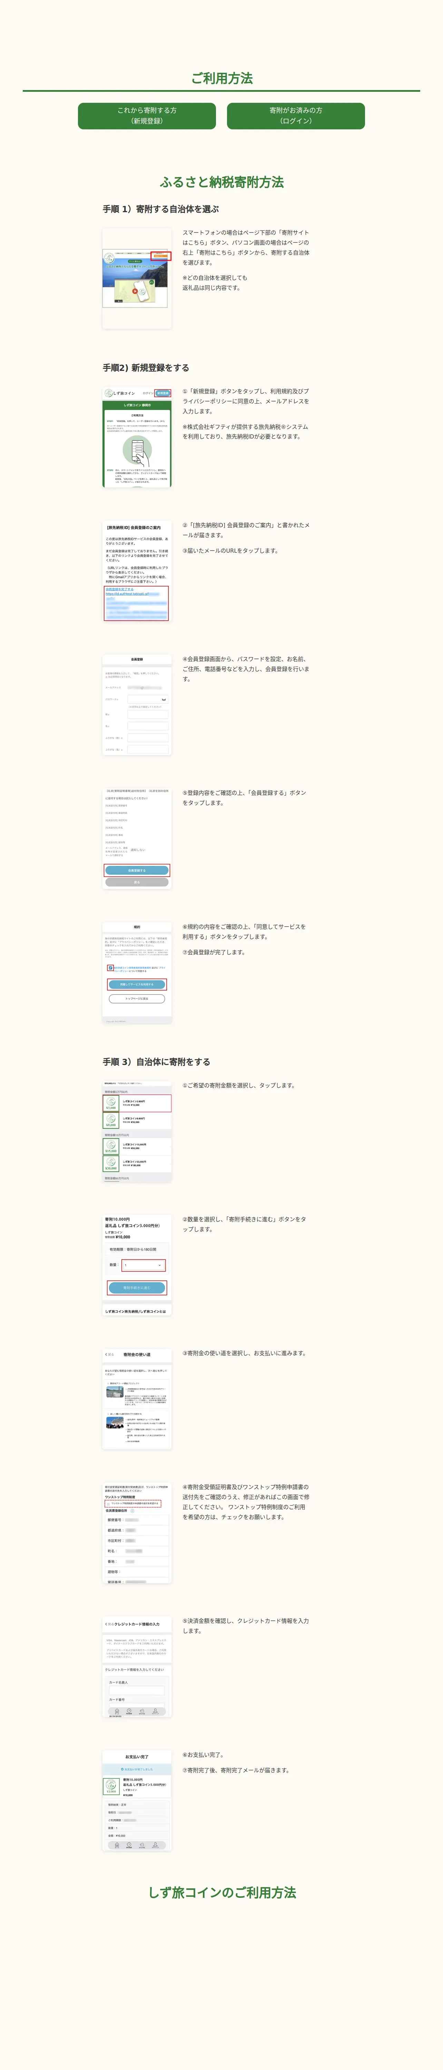443x2070 pixels.
Task: Open the municipality selection map screenshot
Action: [137, 278]
